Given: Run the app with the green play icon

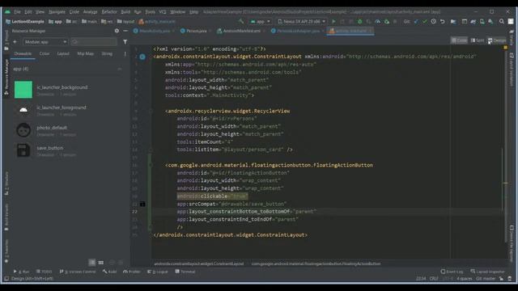Looking at the screenshot, I should tap(333, 22).
